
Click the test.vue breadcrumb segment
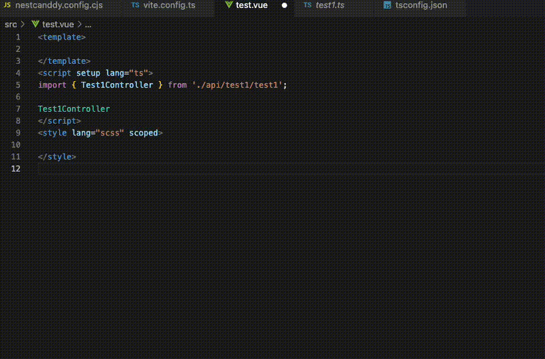[58, 25]
